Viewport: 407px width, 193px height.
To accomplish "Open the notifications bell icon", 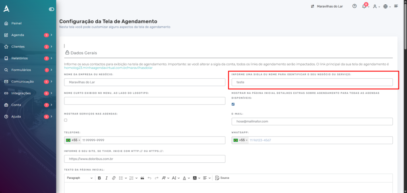I will [364, 6].
